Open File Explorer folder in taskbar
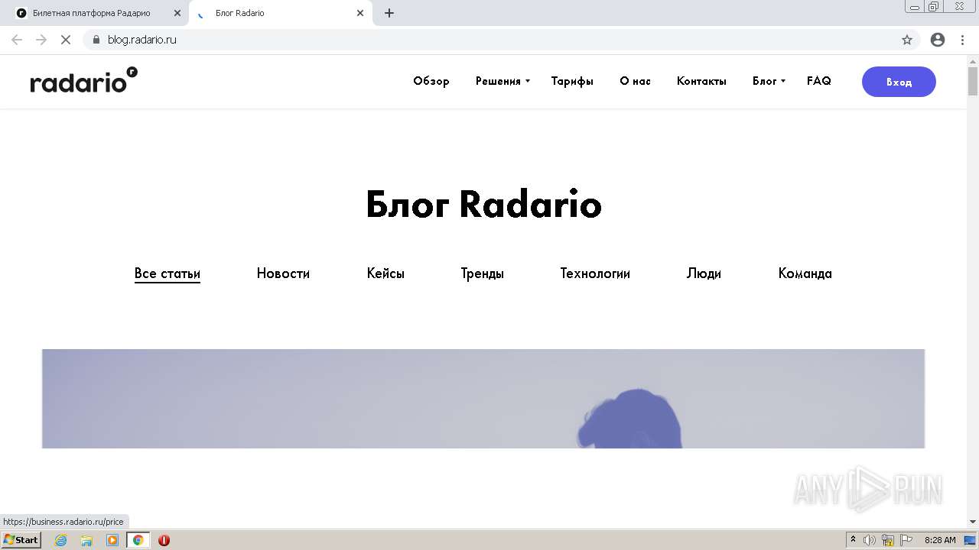This screenshot has width=979, height=550. [86, 540]
